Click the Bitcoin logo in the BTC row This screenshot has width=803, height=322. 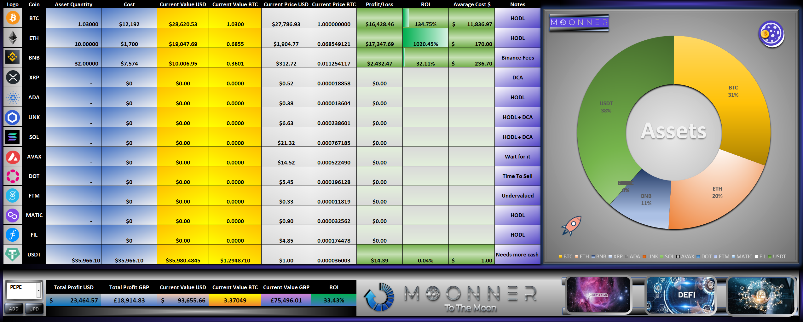pyautogui.click(x=13, y=18)
